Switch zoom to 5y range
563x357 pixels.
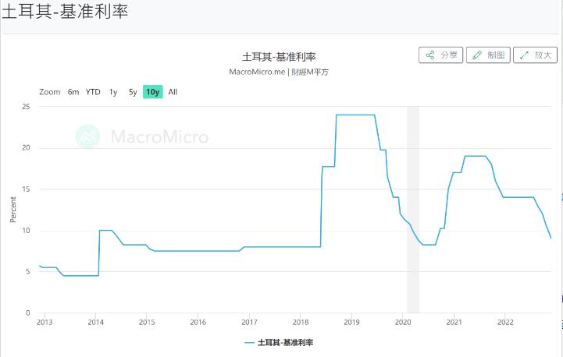tap(133, 92)
